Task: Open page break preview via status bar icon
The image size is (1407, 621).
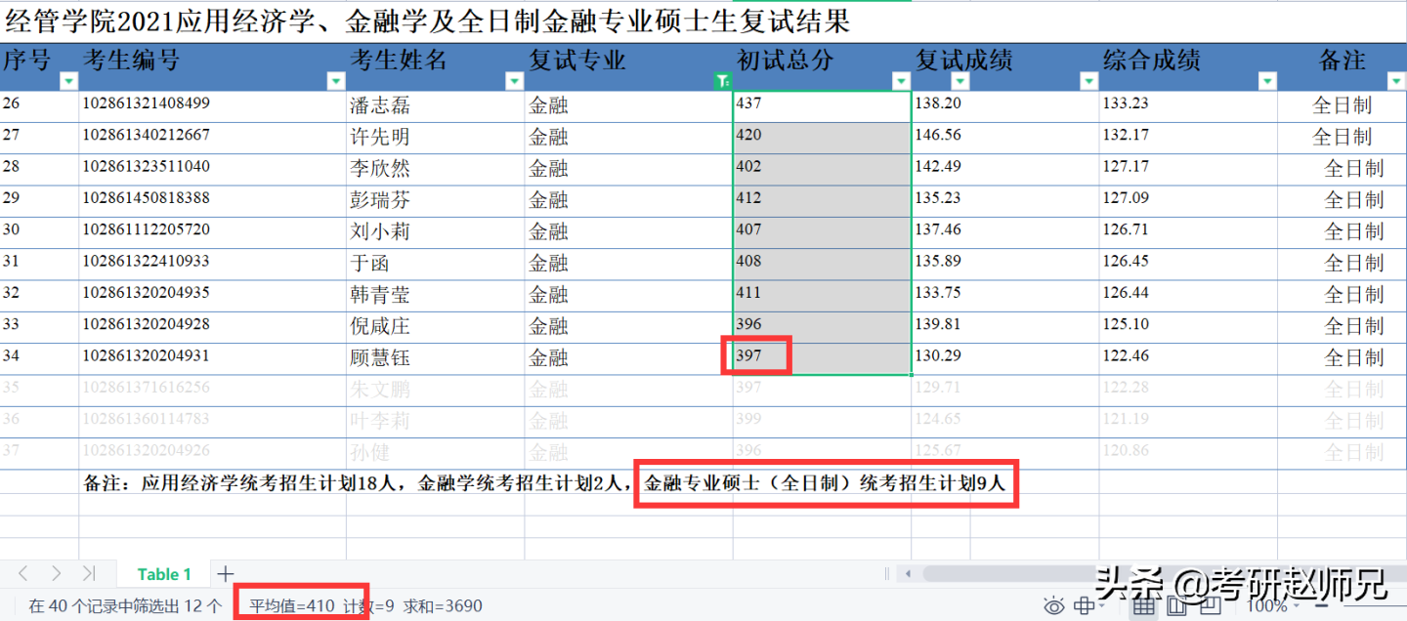Action: point(1211,605)
